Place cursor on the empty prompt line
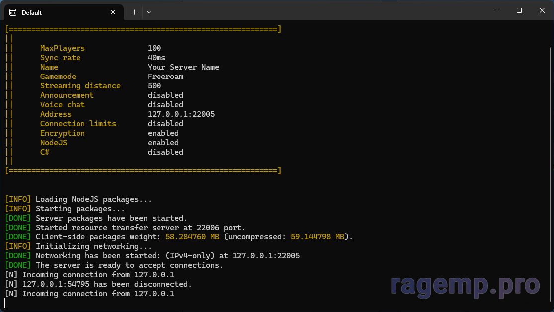 pos(99,303)
